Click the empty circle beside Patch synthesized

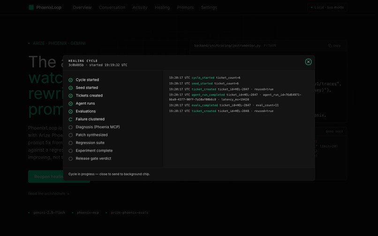tap(71, 135)
